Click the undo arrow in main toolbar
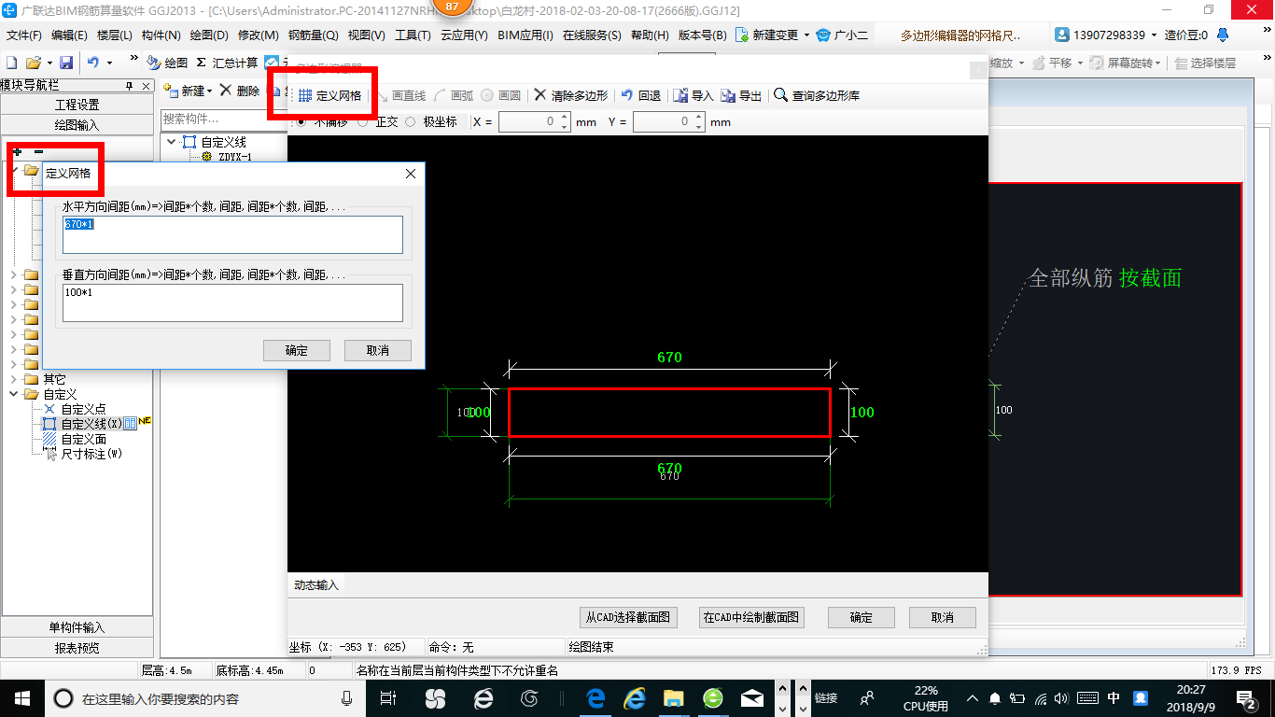The height and width of the screenshot is (717, 1275). point(93,63)
